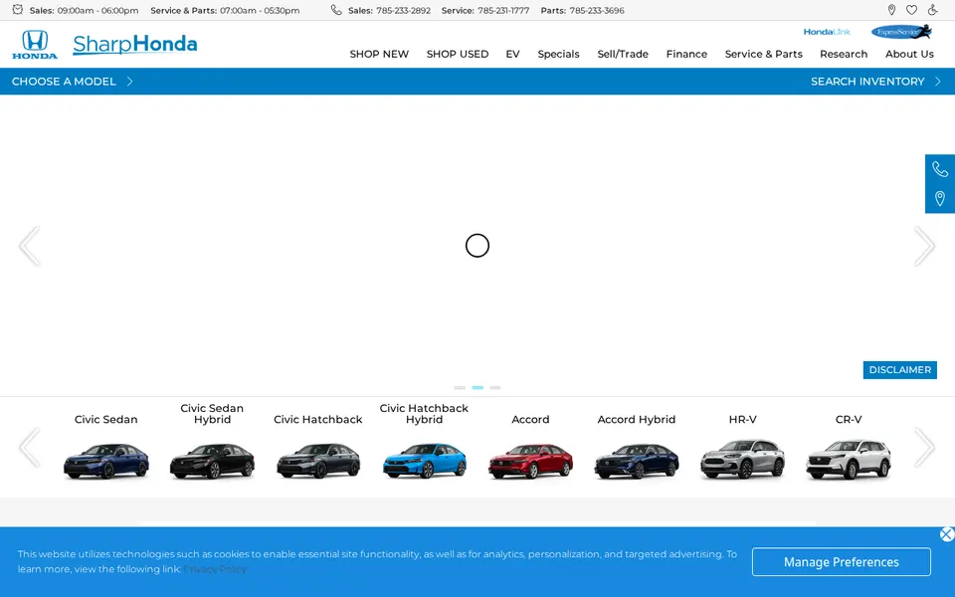Open the Specials menu

point(558,54)
